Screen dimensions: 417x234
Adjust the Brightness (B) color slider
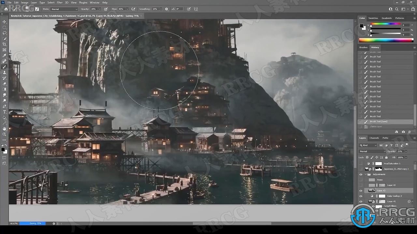(385, 34)
